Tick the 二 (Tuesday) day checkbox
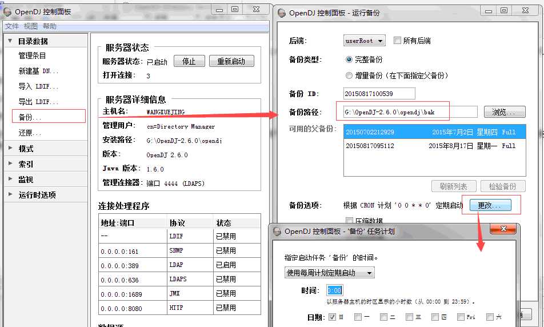The image size is (544, 327). [x=383, y=317]
